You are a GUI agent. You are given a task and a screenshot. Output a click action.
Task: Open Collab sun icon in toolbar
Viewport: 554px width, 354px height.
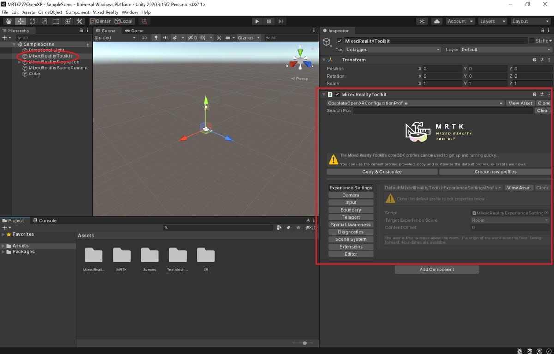coord(422,21)
